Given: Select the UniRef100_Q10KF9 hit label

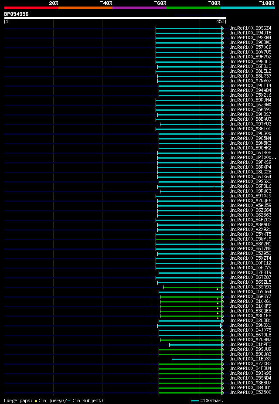Looking at the screenshot, I should 250,306.
